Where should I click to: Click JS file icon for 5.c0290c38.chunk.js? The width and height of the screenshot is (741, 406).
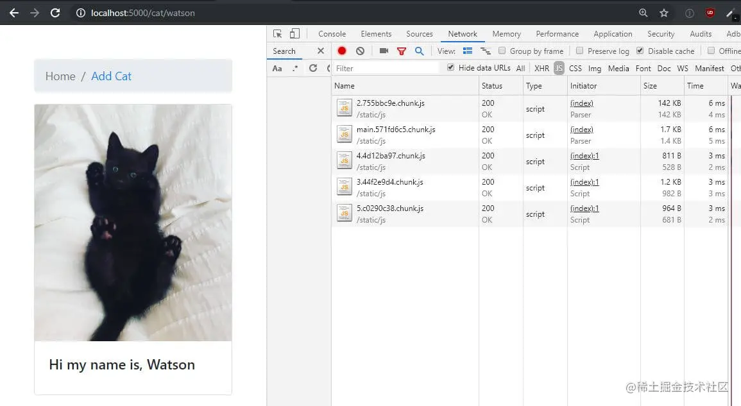[x=344, y=214]
